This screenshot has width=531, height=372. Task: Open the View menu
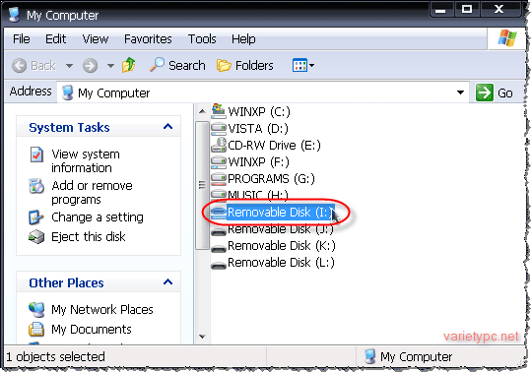96,39
